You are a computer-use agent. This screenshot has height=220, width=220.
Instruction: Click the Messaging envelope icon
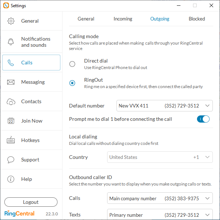tap(11, 82)
